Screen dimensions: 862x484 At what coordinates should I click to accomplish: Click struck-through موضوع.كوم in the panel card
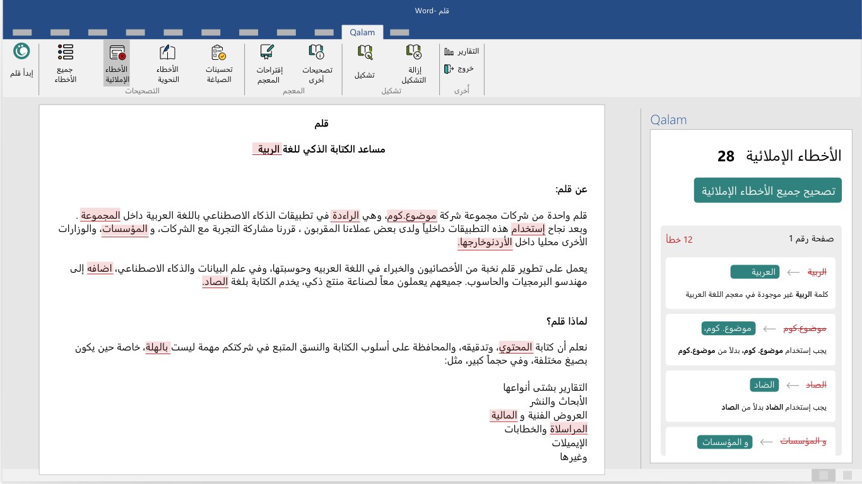(805, 328)
